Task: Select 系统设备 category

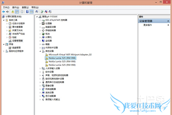Action: click(50, 93)
